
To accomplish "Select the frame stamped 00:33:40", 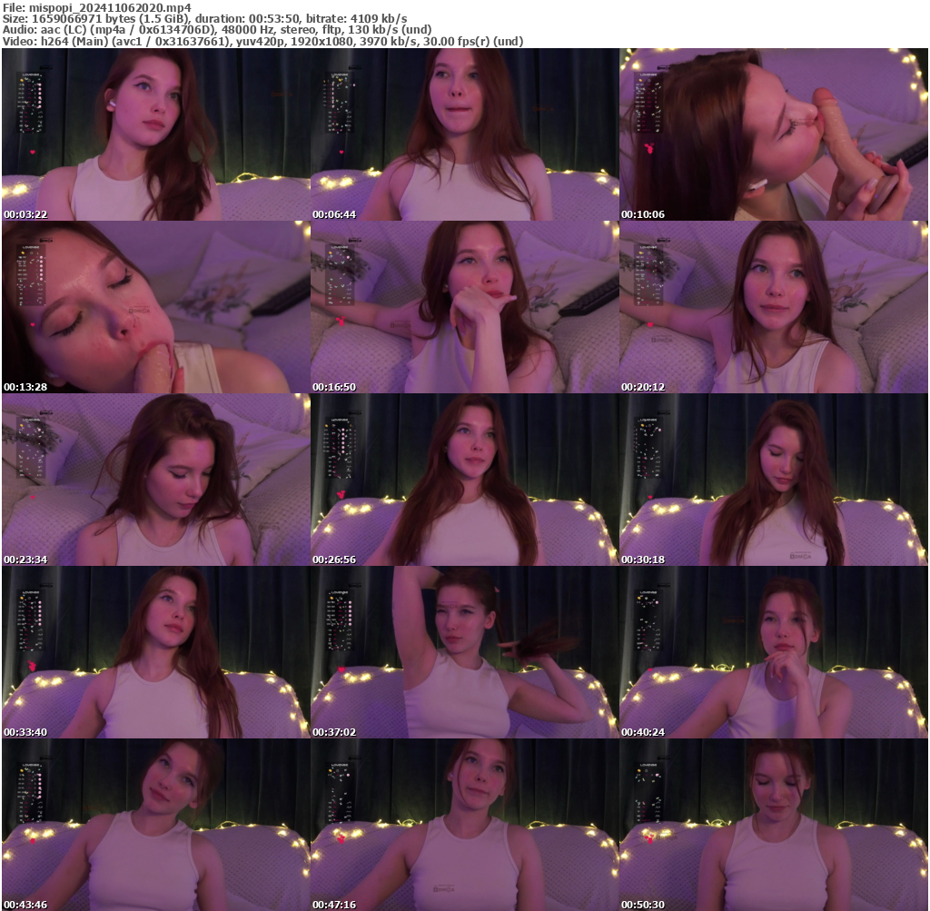I will [x=155, y=652].
